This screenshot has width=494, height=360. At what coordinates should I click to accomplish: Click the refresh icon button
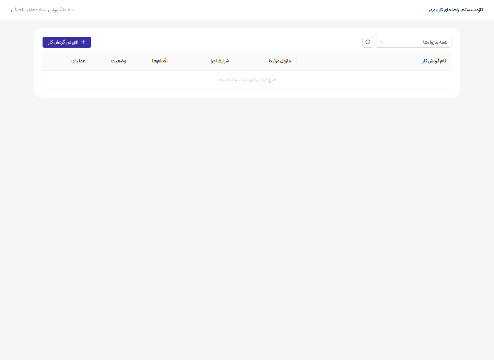click(x=368, y=42)
